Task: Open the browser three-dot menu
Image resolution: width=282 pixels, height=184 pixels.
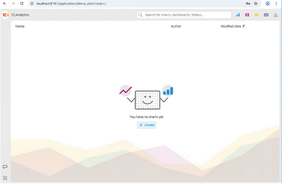Action: click(x=276, y=4)
